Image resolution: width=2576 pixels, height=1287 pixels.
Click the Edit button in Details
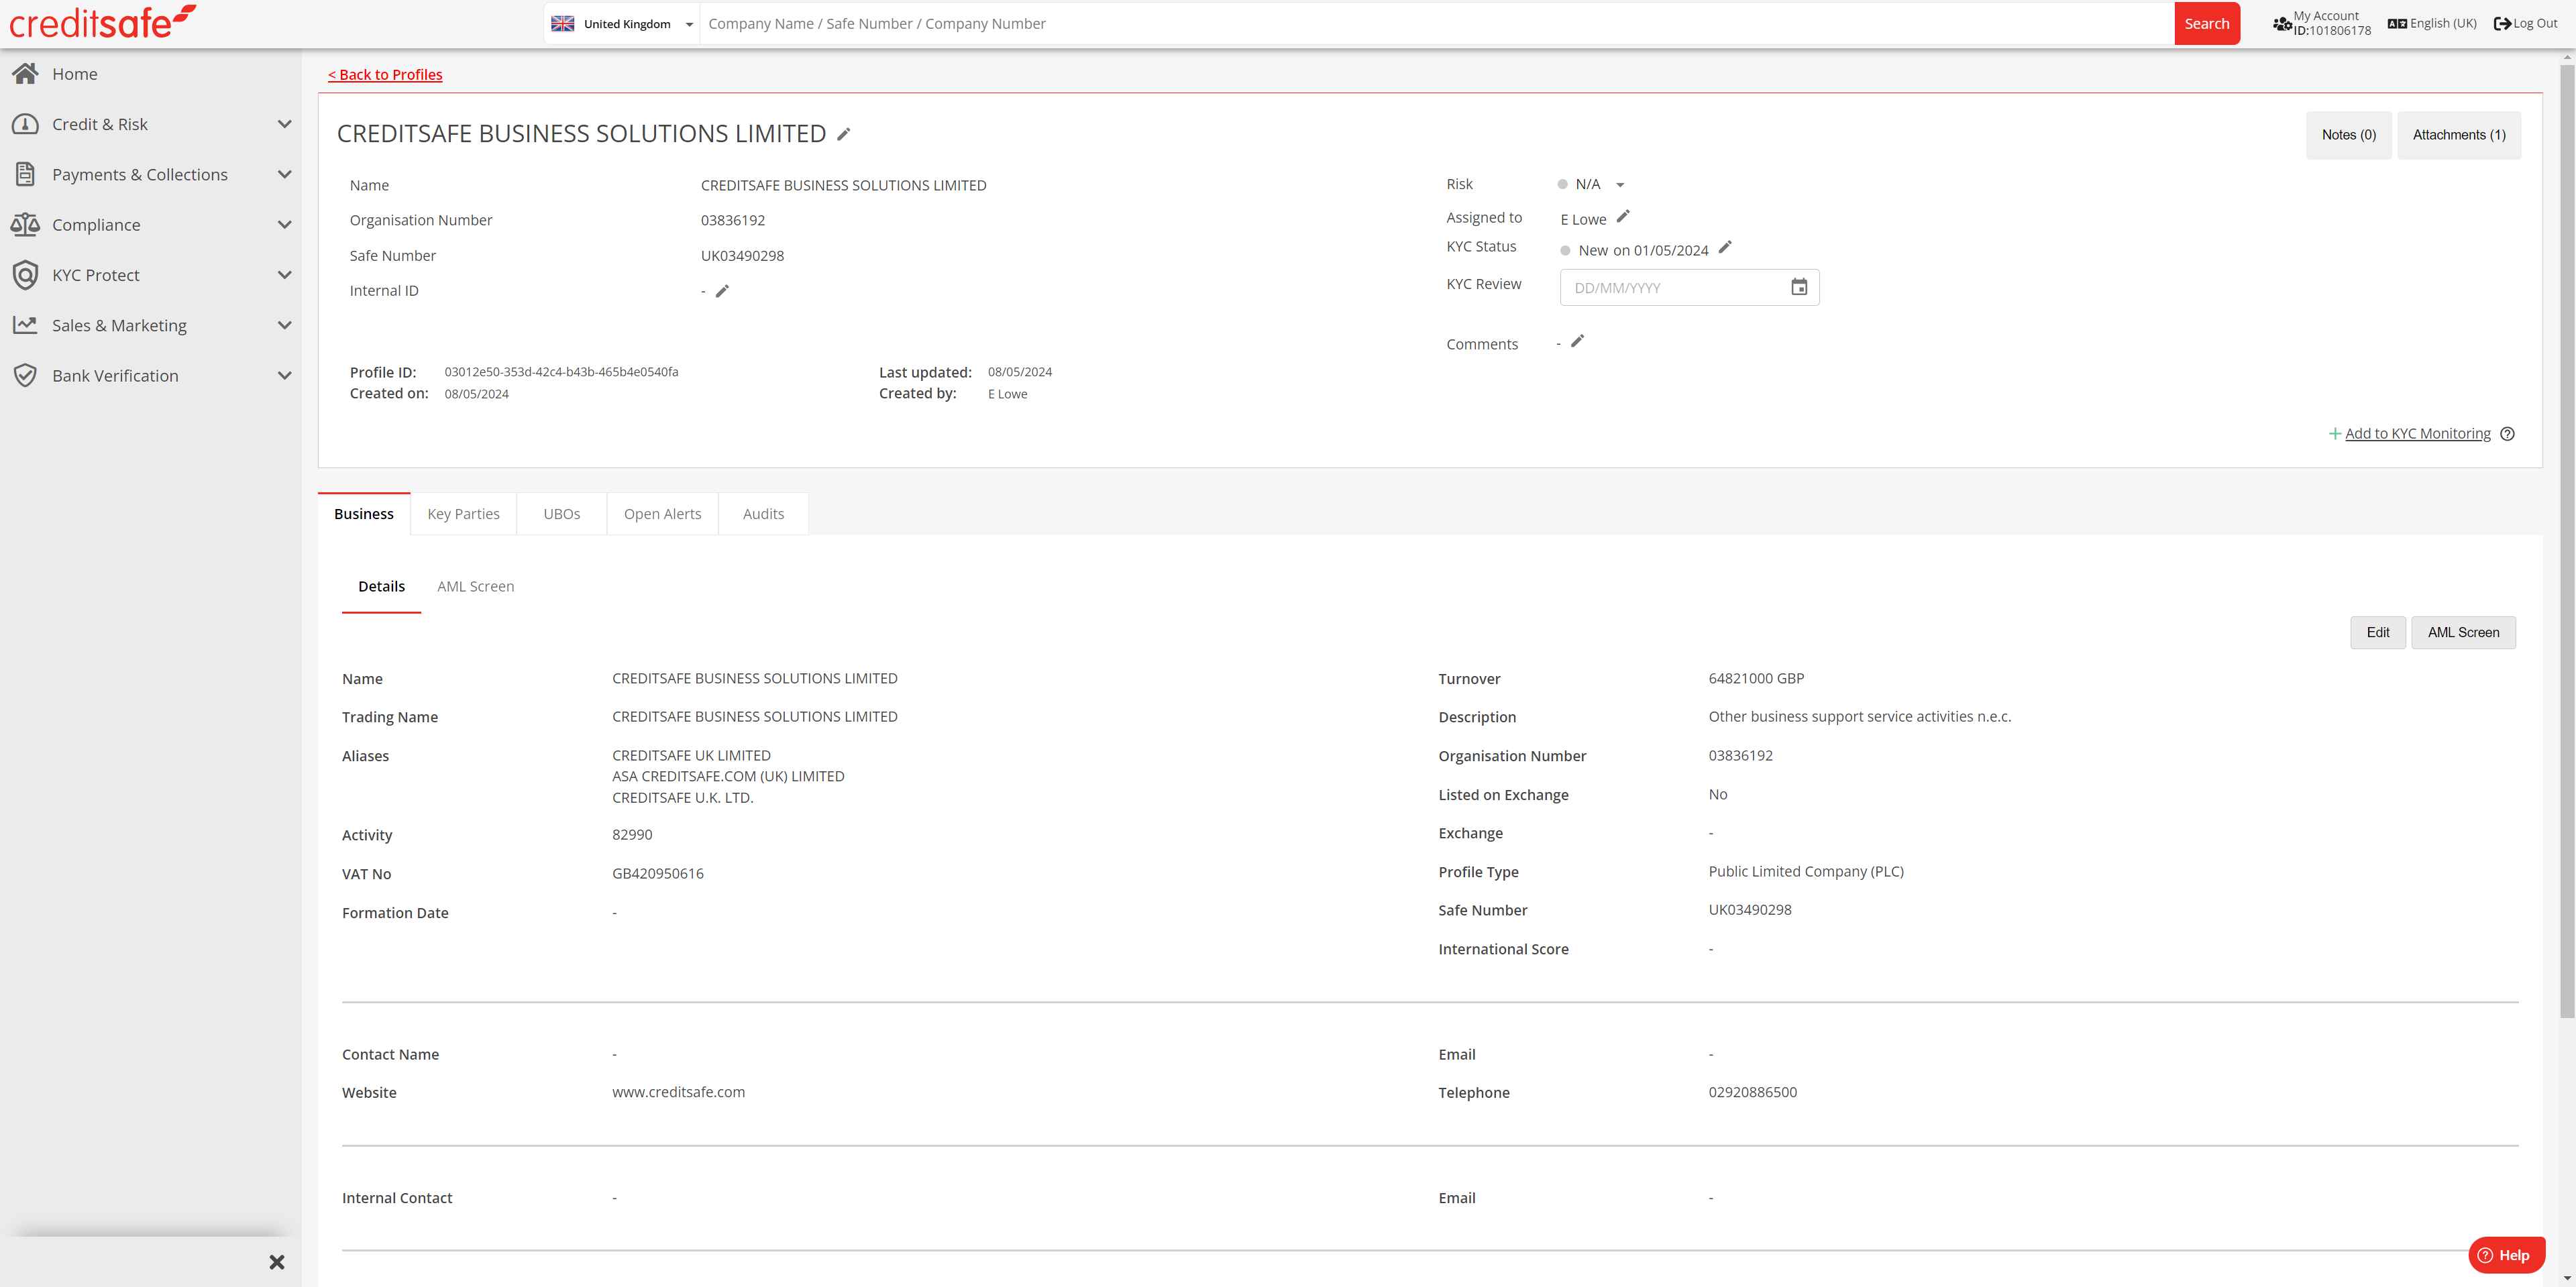2377,632
